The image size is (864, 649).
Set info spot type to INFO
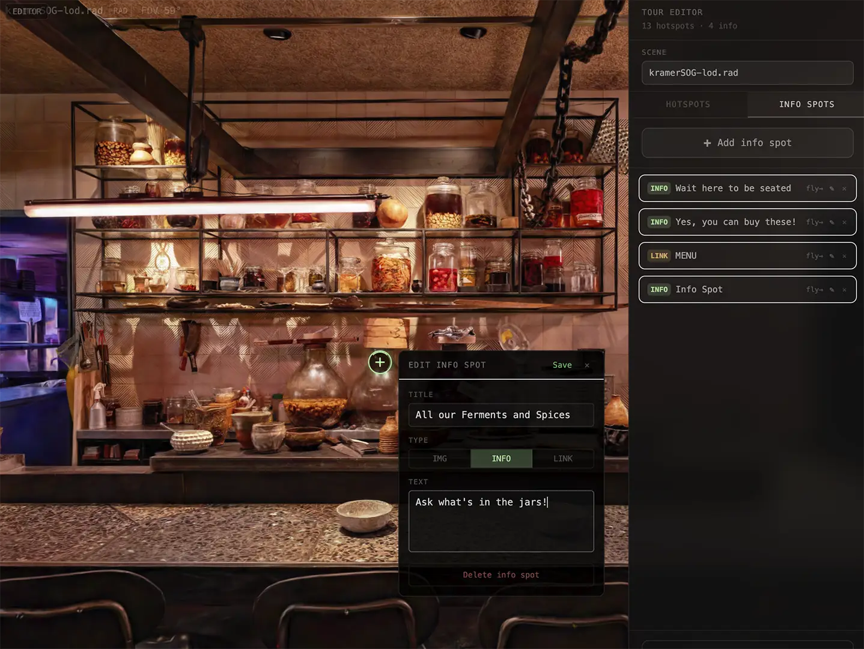(501, 459)
